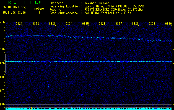Select the 1.0 frequency axis label
The width and height of the screenshot is (174, 110).
pos(2,50)
